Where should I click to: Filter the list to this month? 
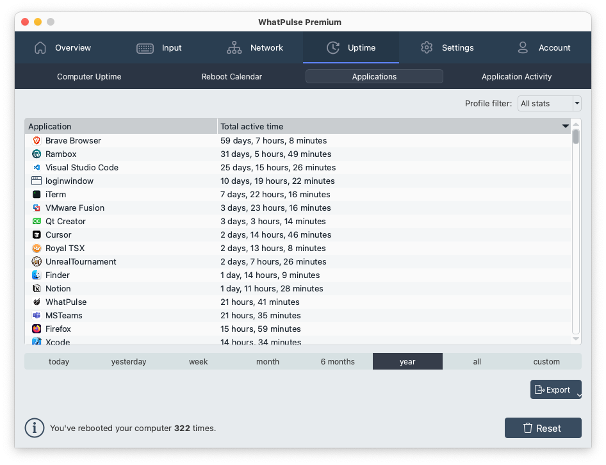click(x=268, y=361)
